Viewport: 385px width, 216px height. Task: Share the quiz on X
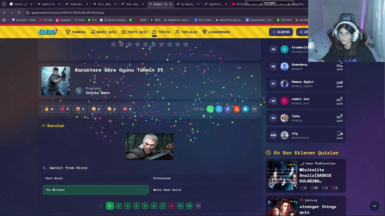tap(219, 109)
